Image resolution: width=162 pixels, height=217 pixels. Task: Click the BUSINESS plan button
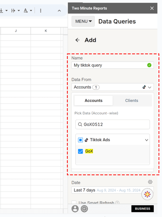pos(143,209)
